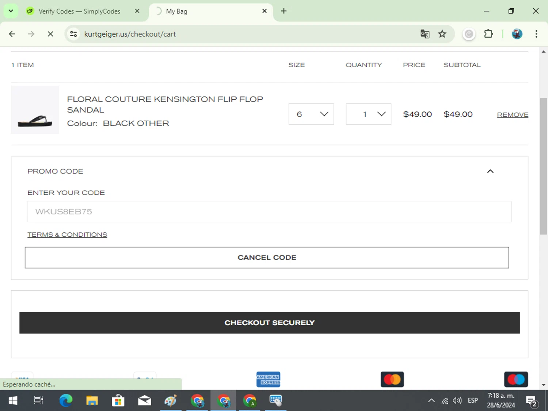Click the Mastercard payment logo
Viewport: 548px width, 411px height.
[392, 380]
